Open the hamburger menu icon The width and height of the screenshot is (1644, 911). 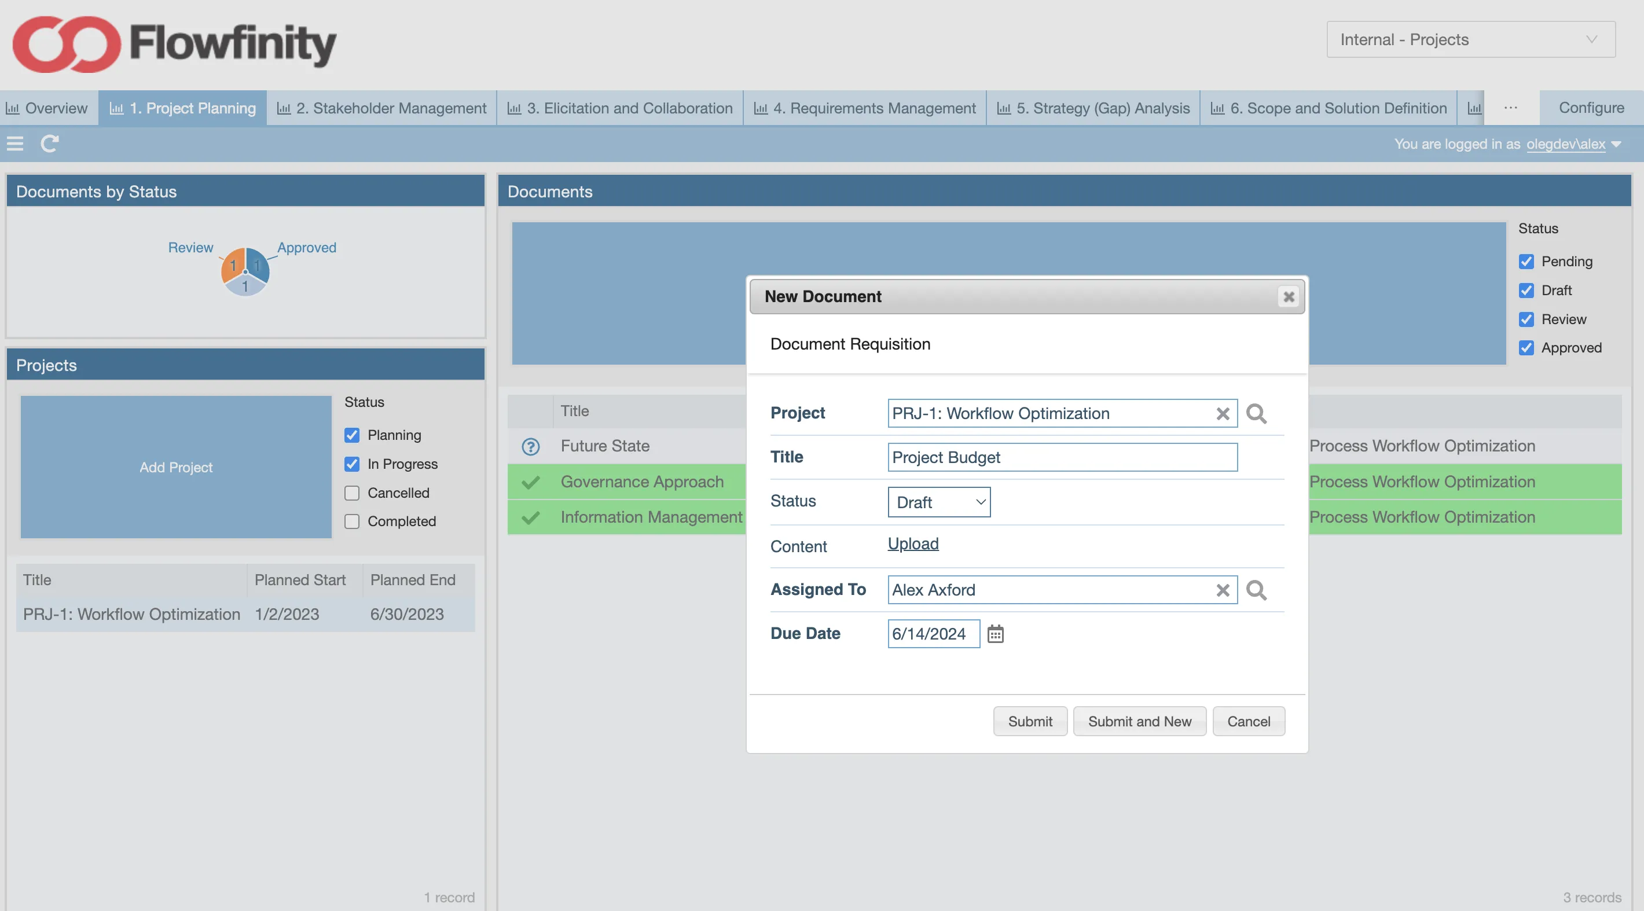(x=14, y=144)
